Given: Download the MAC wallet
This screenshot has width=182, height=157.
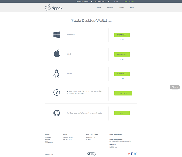Looking at the screenshot, I should (122, 54).
